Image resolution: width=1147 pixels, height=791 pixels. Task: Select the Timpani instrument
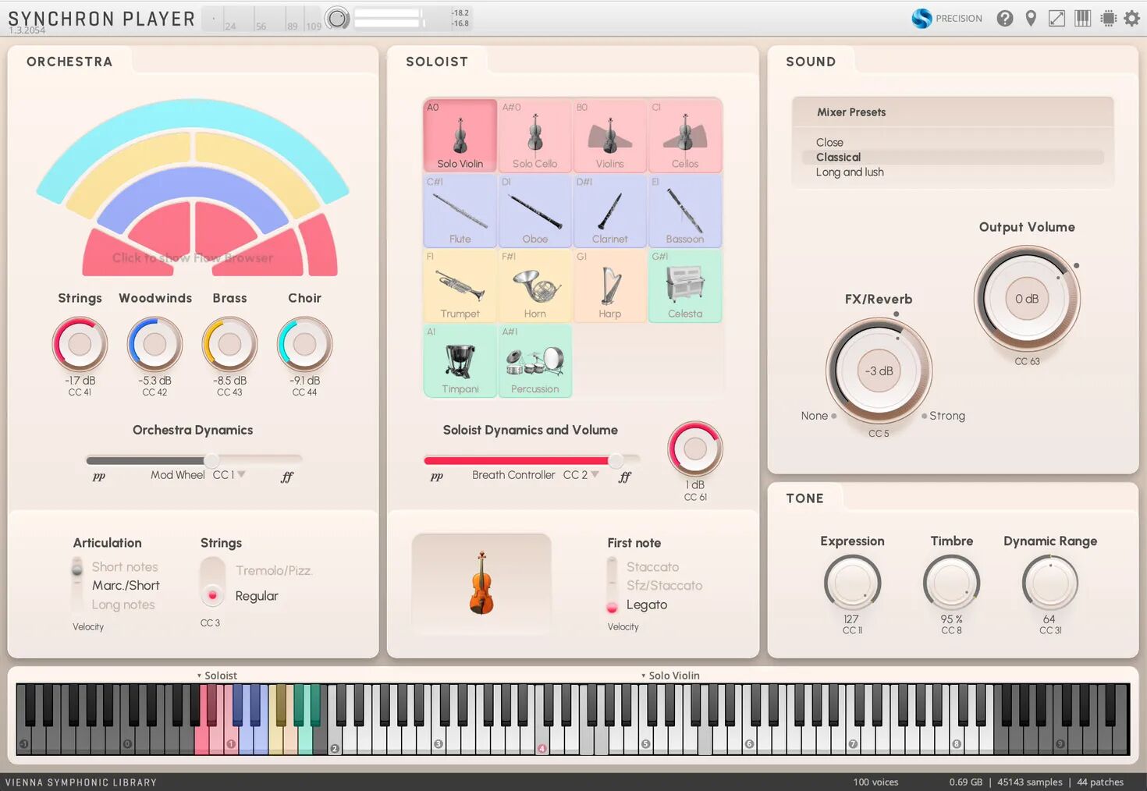(x=460, y=360)
